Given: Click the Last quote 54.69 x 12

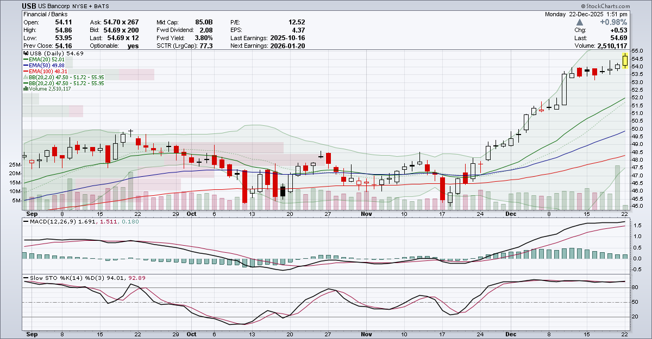Looking at the screenshot, I should pyautogui.click(x=124, y=38).
